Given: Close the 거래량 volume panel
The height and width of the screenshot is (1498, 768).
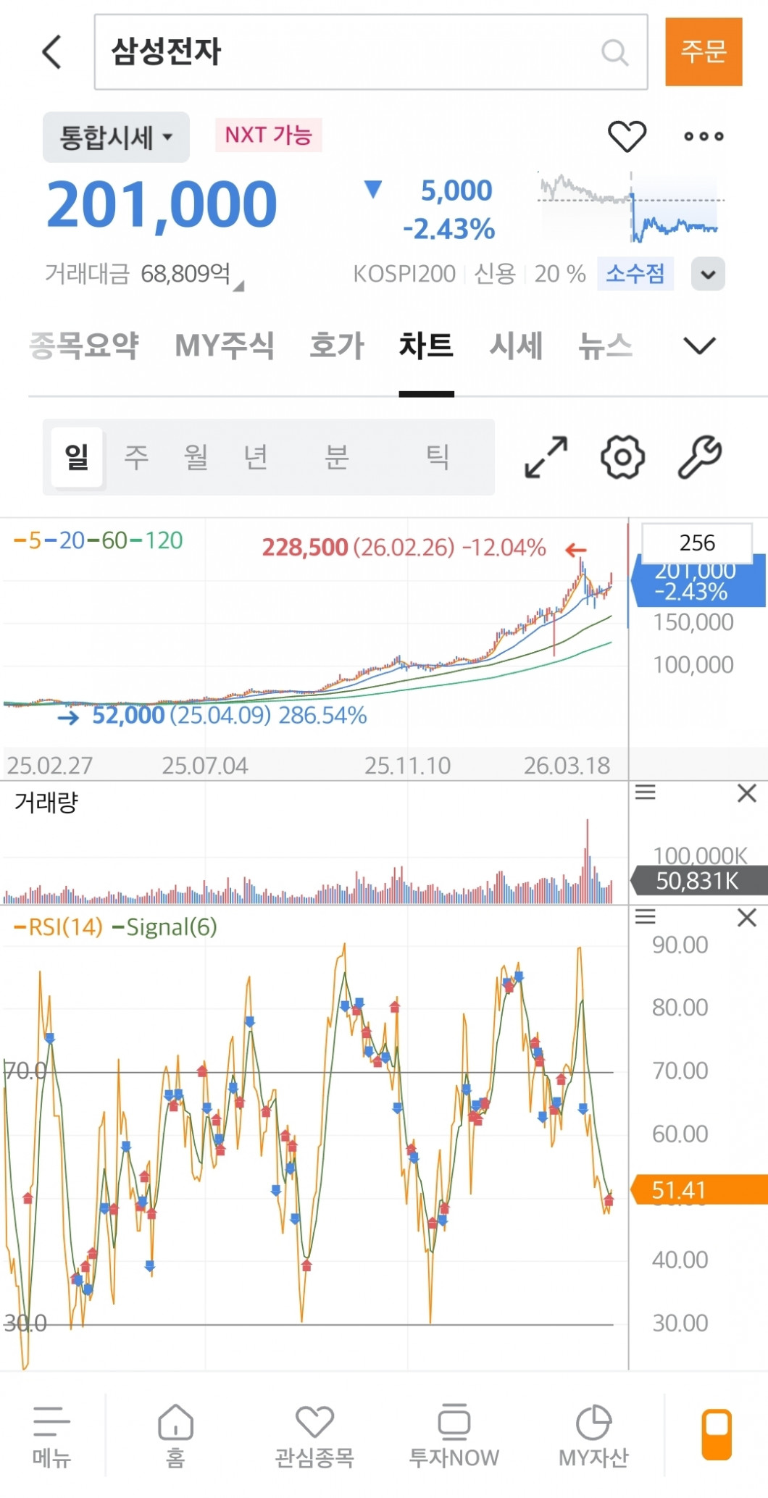Looking at the screenshot, I should click(746, 793).
